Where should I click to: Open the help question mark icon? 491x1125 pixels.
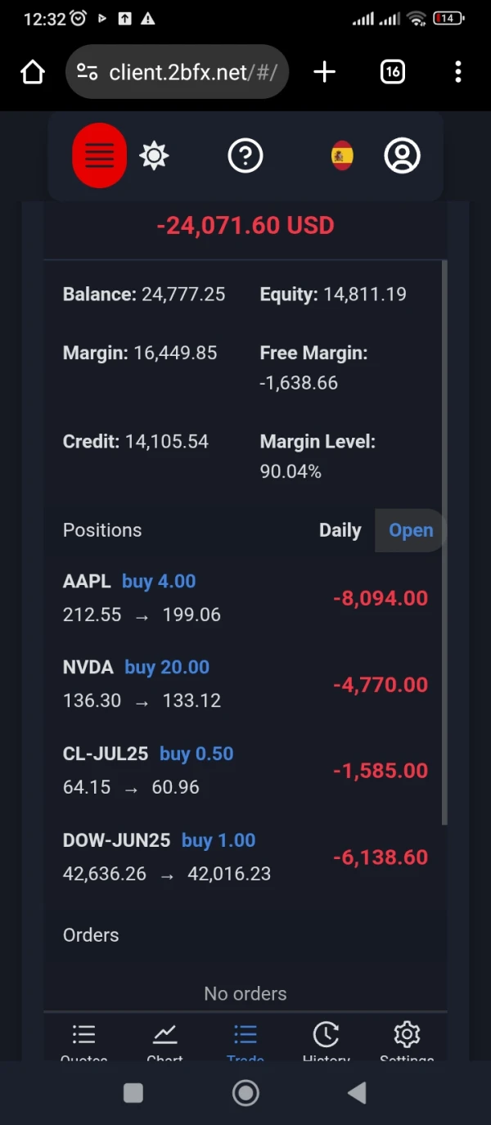coord(245,155)
